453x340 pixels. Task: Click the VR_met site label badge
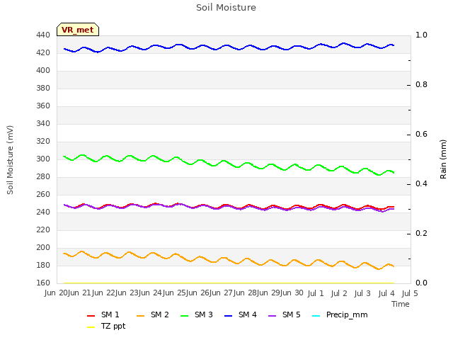[78, 30]
